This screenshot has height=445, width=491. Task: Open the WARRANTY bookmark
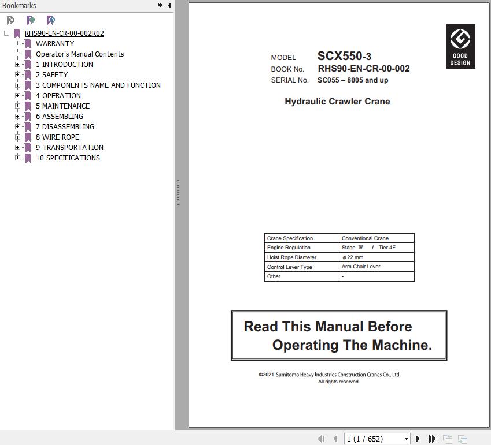(55, 43)
